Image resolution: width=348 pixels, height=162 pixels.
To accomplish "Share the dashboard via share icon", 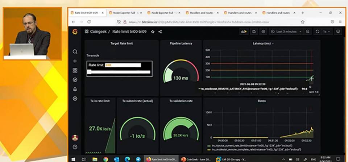I will pos(160,32).
